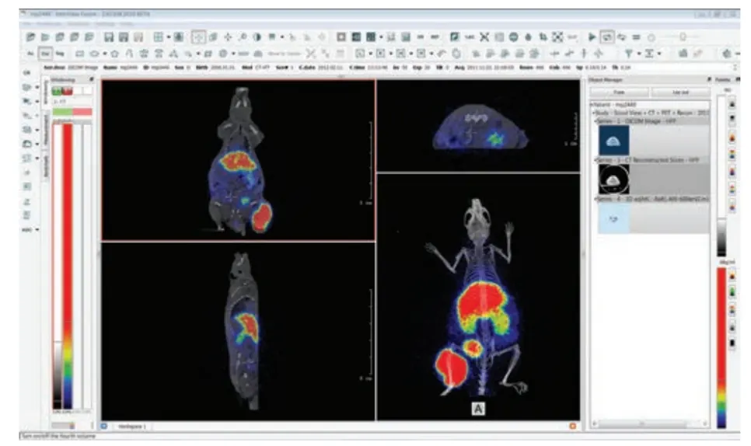751x446 pixels.
Task: Click the A orientation marker in 3D view
Action: [478, 409]
